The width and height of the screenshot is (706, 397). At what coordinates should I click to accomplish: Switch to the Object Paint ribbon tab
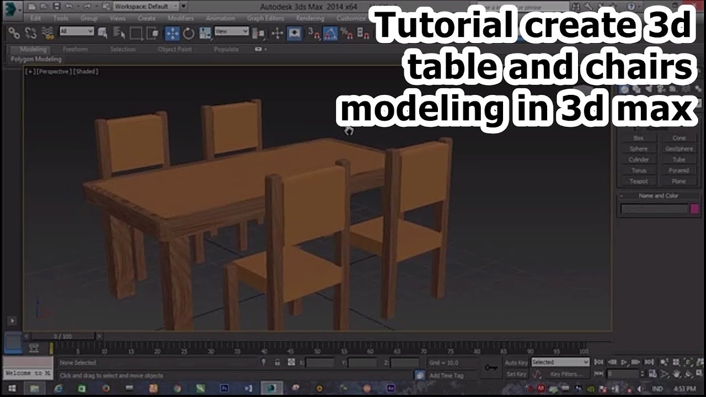coord(175,49)
